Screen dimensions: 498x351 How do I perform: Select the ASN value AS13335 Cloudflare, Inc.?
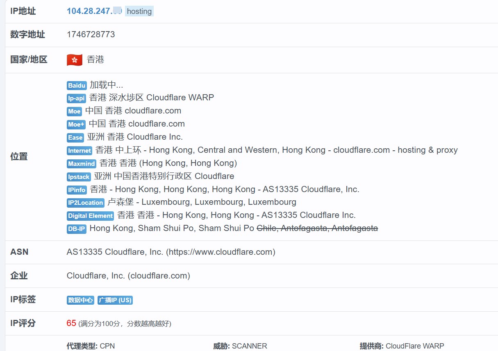tap(171, 252)
